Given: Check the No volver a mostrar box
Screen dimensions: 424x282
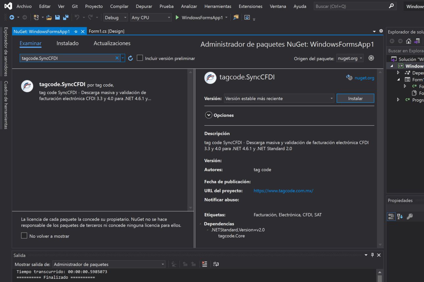Looking at the screenshot, I should click(24, 236).
